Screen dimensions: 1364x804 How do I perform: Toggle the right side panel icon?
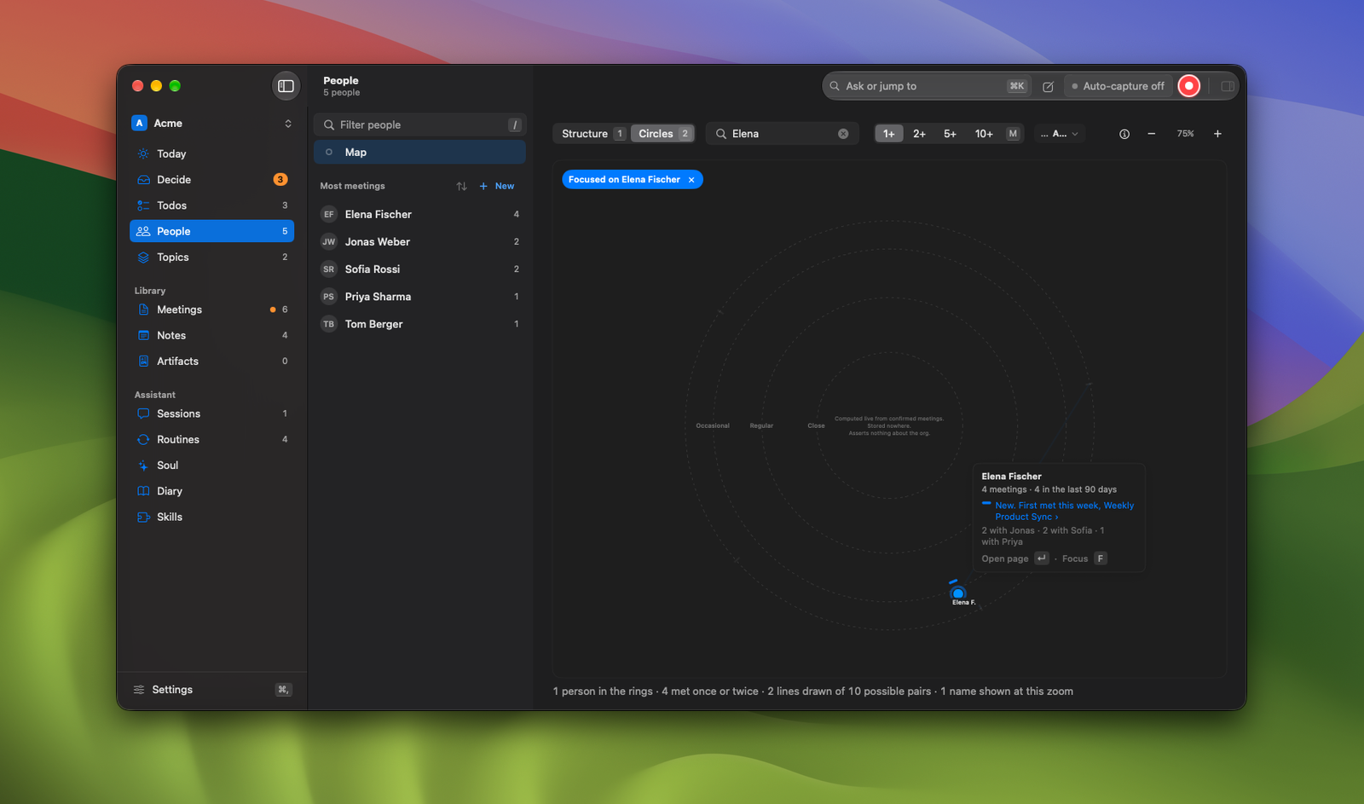coord(1228,86)
